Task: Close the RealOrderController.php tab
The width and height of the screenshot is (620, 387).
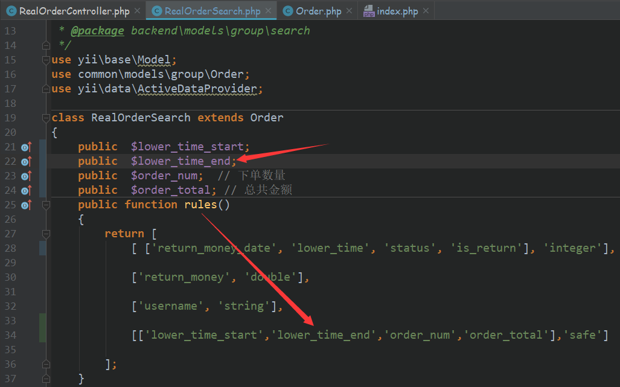Action: (x=137, y=11)
